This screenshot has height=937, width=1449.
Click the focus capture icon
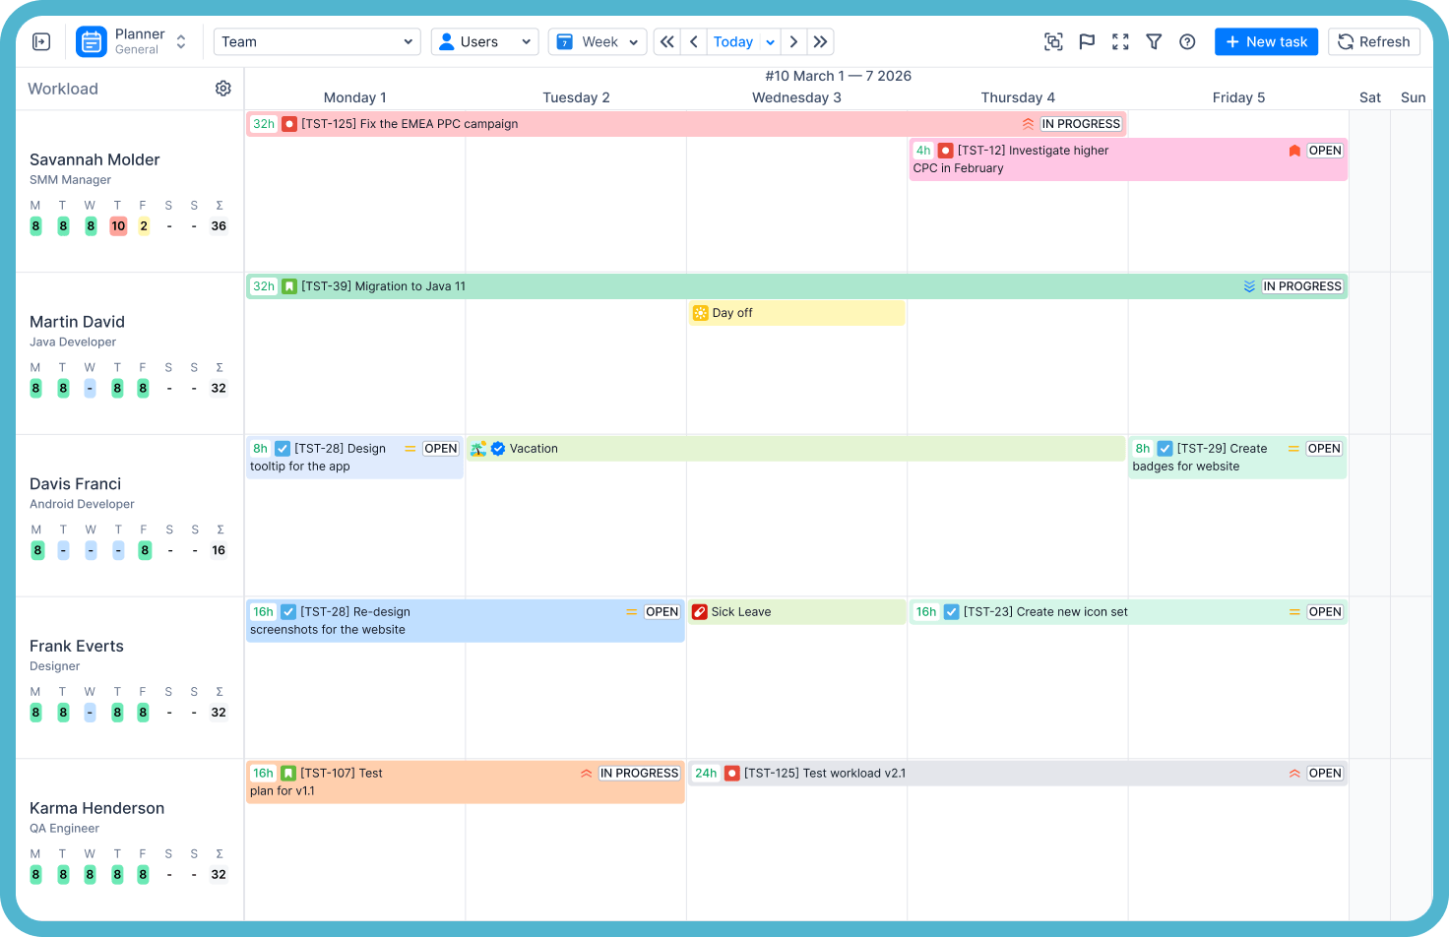[x=1053, y=41]
